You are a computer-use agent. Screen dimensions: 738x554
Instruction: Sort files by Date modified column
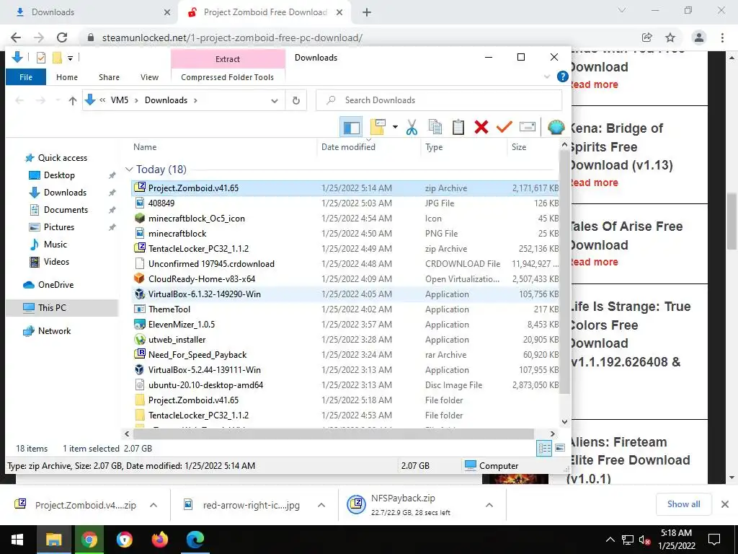(348, 147)
